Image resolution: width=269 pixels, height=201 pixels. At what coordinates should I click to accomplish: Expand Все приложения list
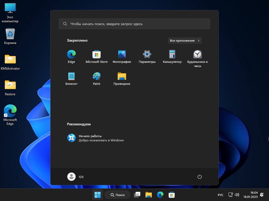point(184,41)
